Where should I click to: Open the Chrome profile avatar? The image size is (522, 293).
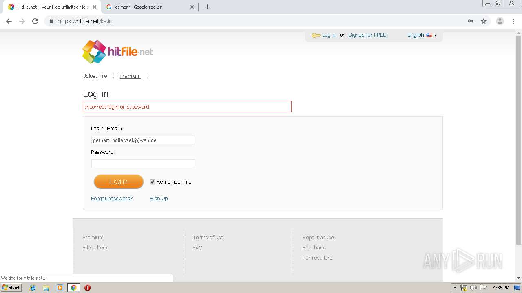click(x=500, y=21)
